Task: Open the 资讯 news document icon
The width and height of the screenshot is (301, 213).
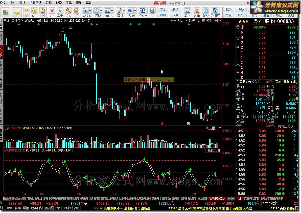Action: coord(152,12)
